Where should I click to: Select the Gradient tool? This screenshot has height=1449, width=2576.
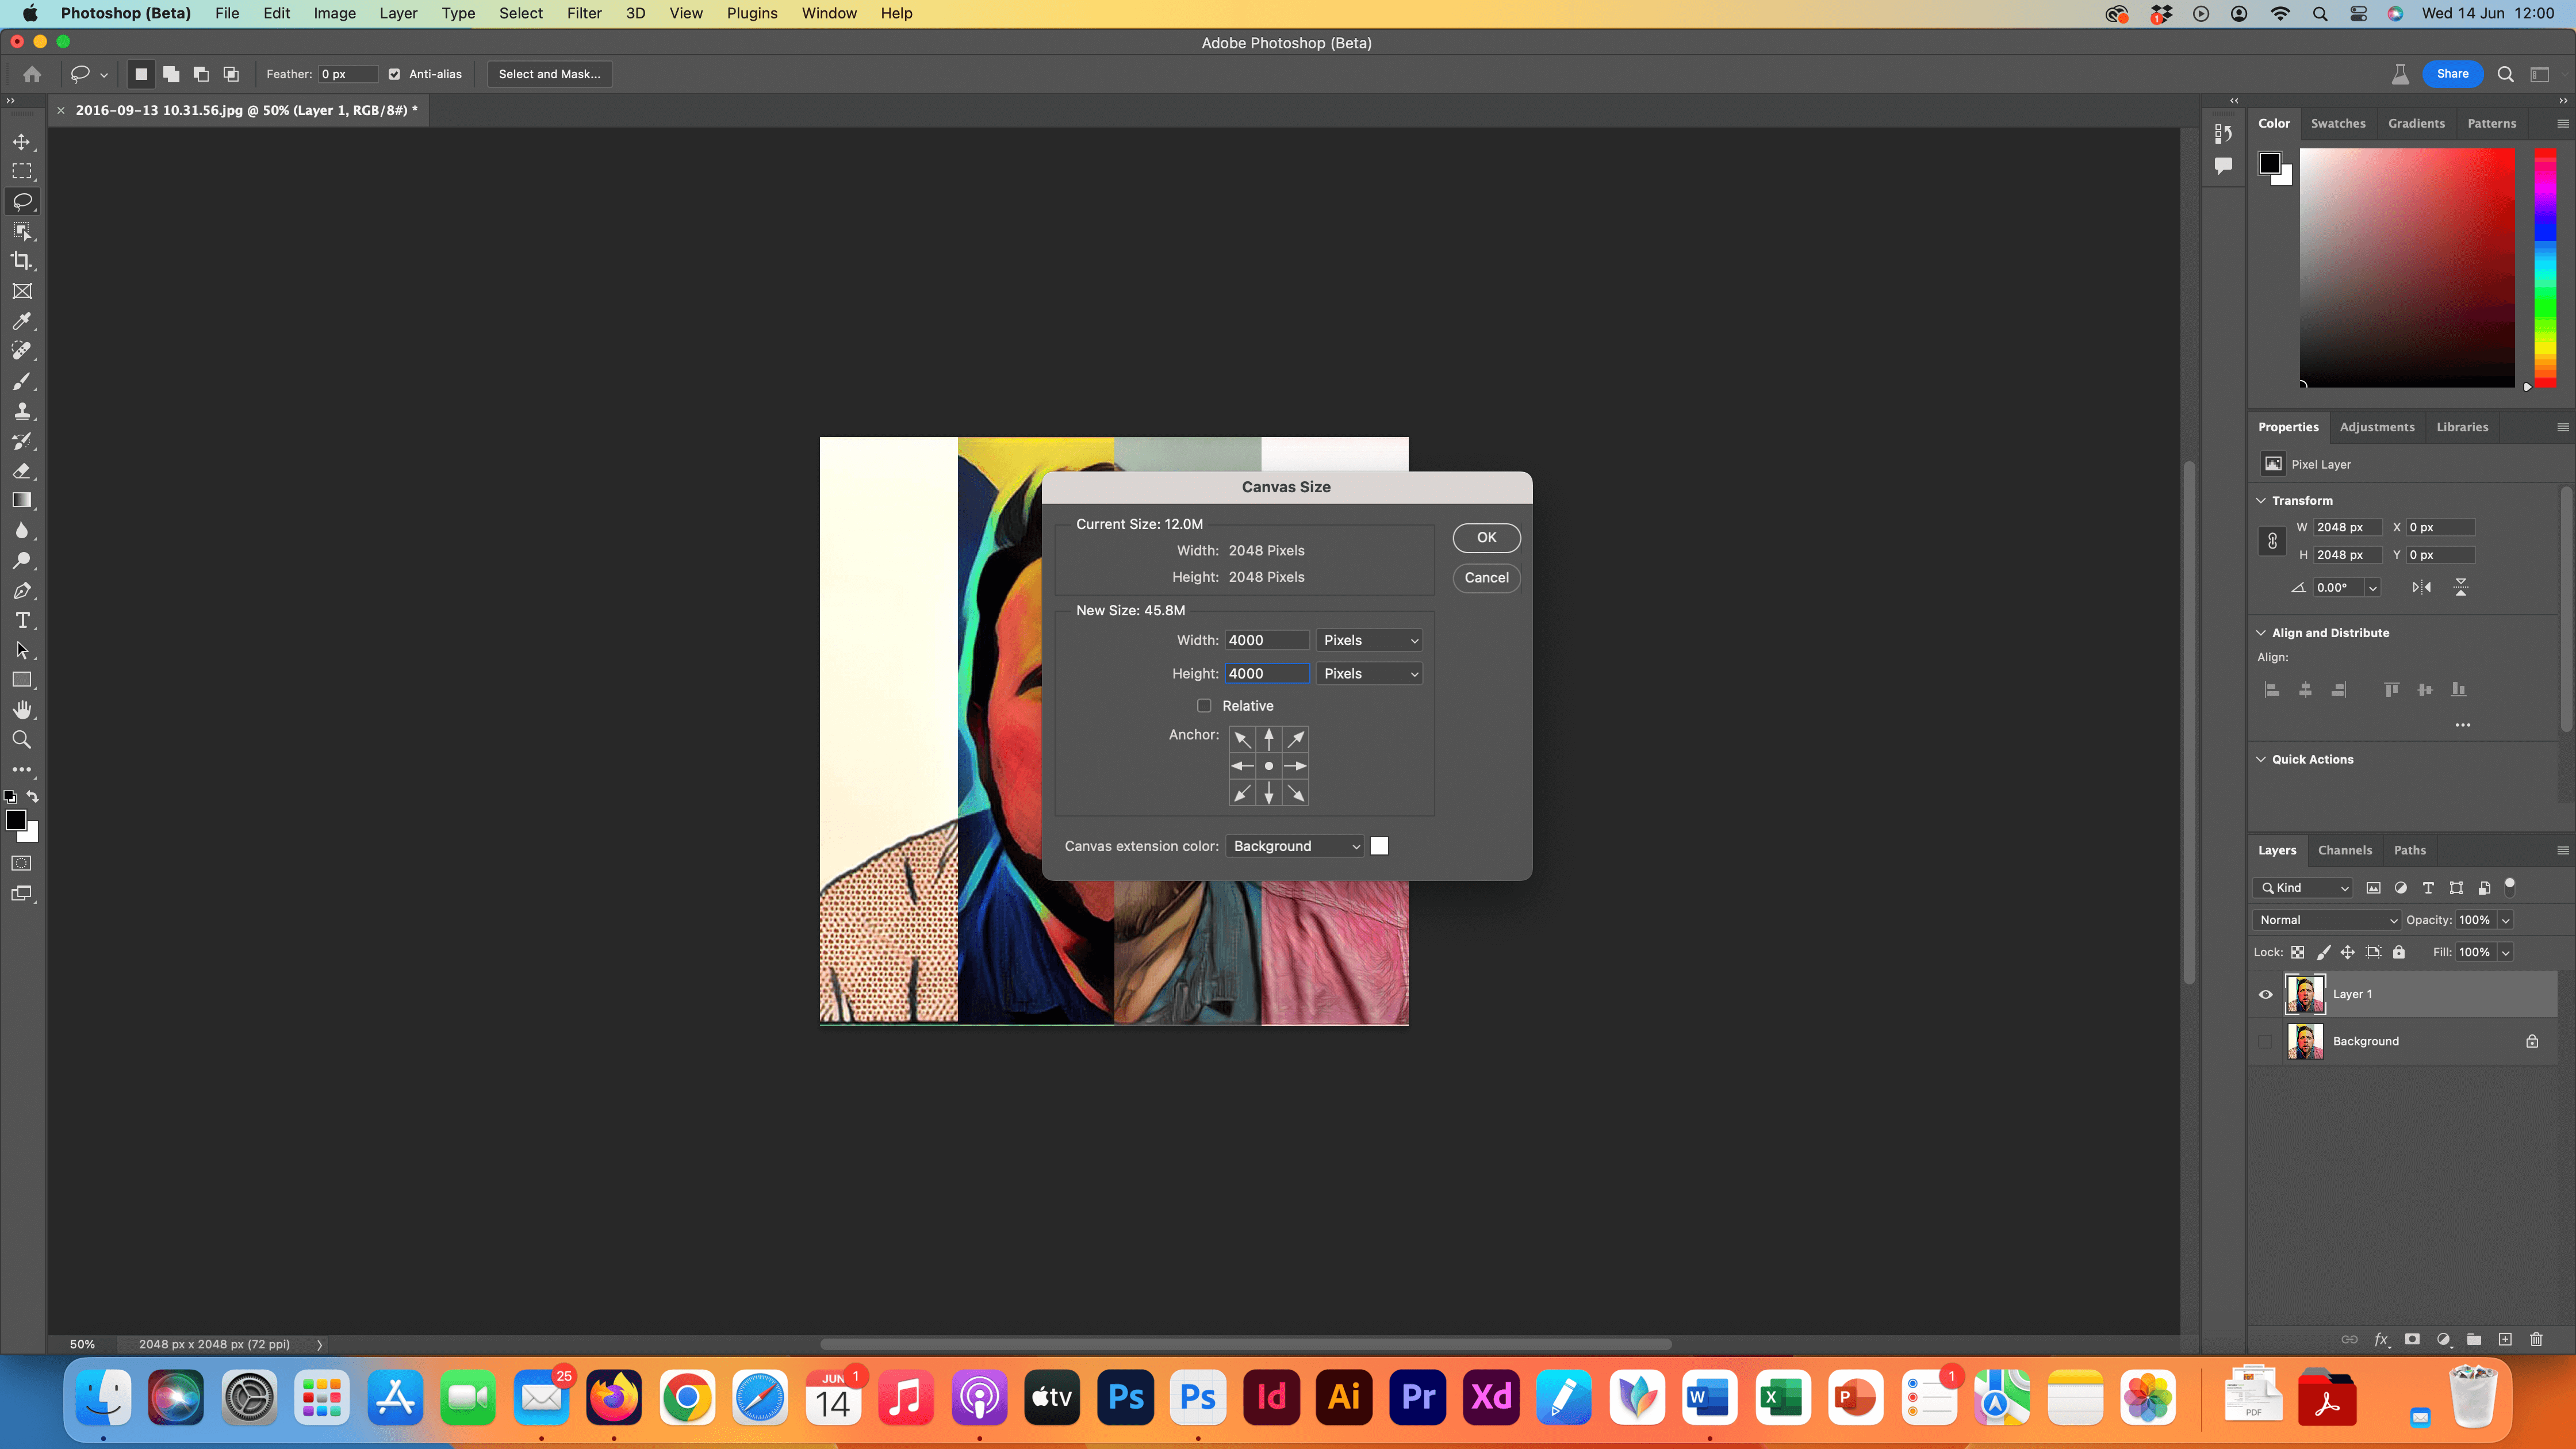[x=22, y=501]
